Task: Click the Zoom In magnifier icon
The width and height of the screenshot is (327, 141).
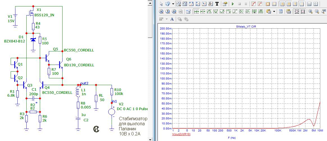Action: [310, 12]
